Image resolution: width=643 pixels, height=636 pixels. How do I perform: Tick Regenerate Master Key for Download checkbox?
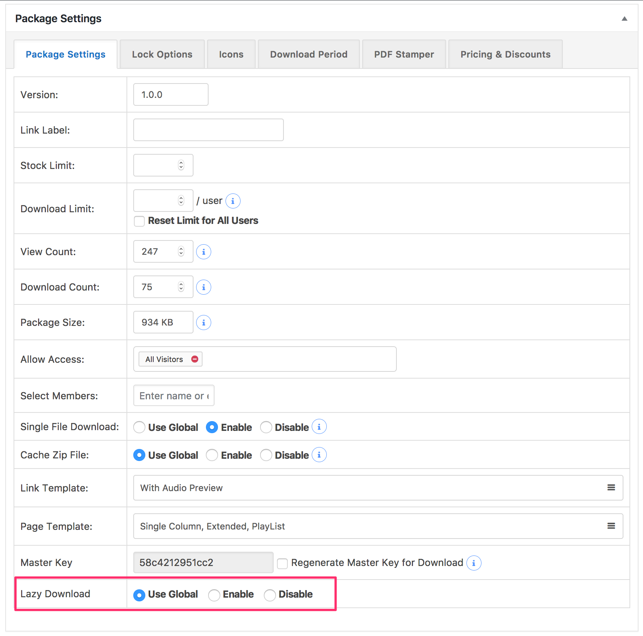click(x=282, y=563)
